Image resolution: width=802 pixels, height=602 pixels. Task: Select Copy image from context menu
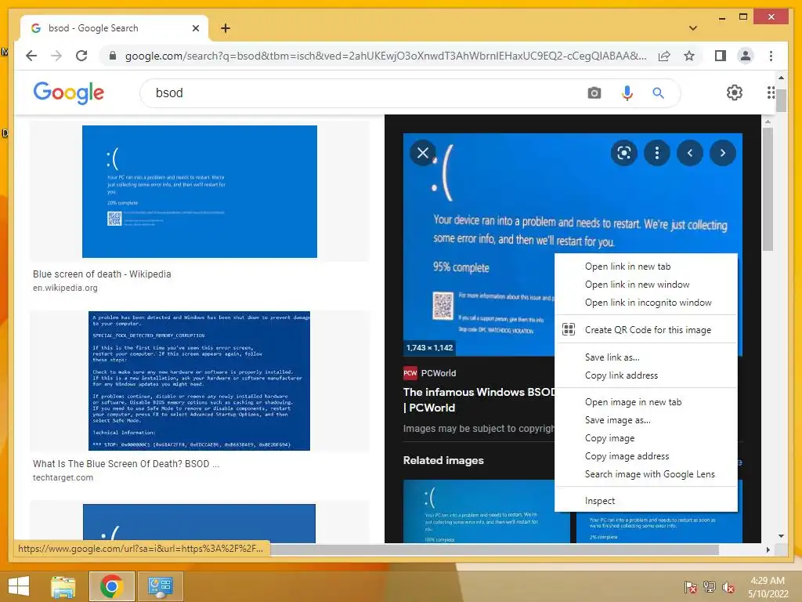(x=645, y=438)
